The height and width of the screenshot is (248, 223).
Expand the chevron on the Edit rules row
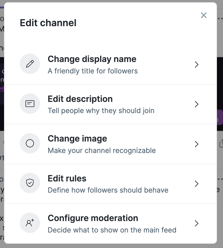[196, 184]
